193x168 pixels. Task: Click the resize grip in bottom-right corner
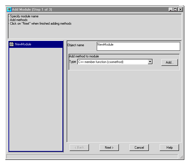pyautogui.click(x=181, y=157)
